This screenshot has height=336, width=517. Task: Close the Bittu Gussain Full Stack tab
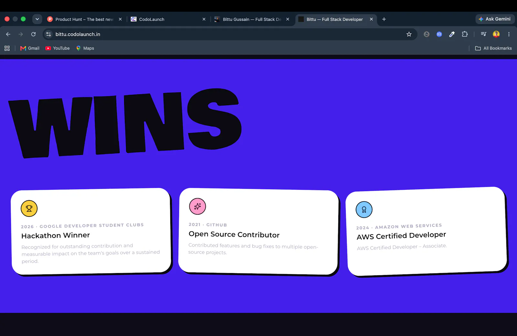288,19
